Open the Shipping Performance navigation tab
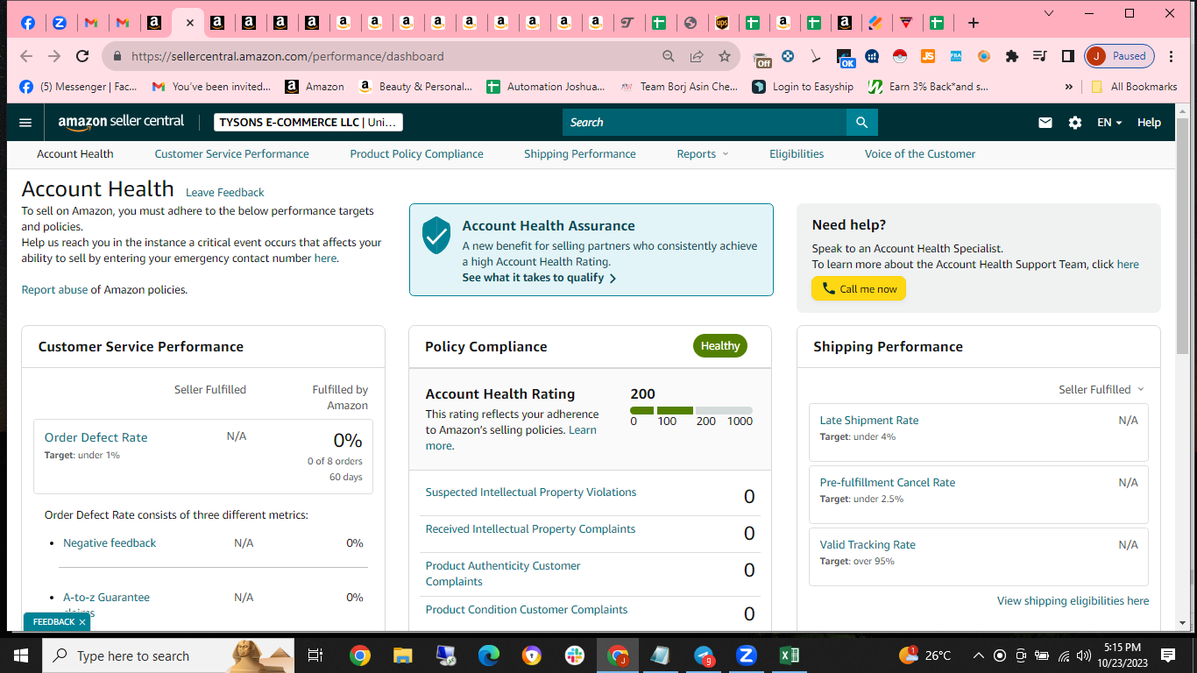This screenshot has height=673, width=1197. coord(580,154)
